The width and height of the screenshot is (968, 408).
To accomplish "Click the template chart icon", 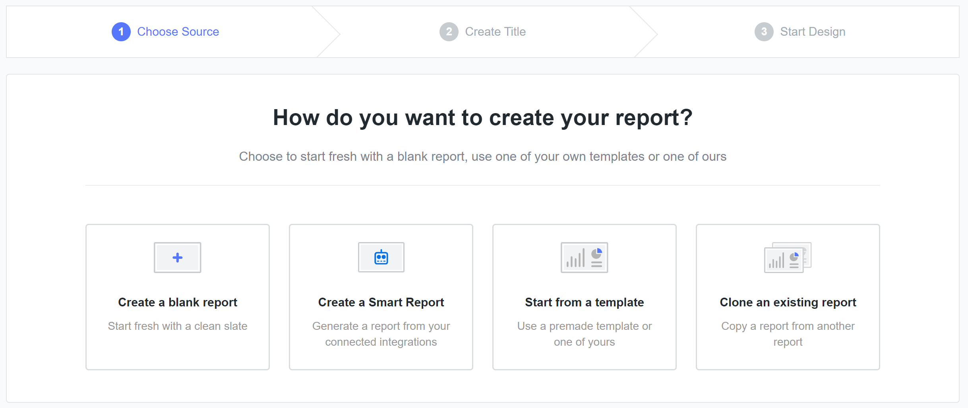I will (584, 258).
